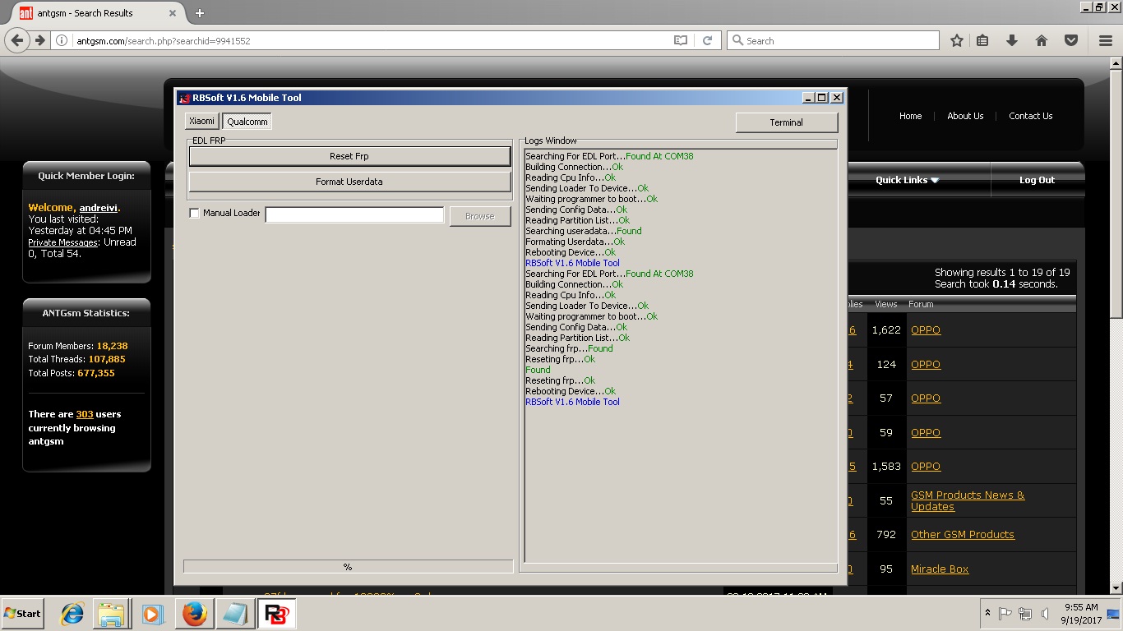Image resolution: width=1123 pixels, height=631 pixels.
Task: Click 303 users browsing link
Action: (x=85, y=414)
